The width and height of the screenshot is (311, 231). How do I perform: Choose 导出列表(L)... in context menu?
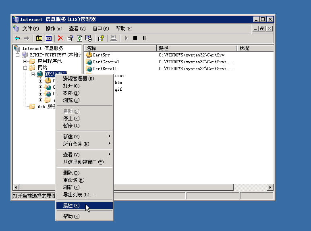pyautogui.click(x=85, y=195)
